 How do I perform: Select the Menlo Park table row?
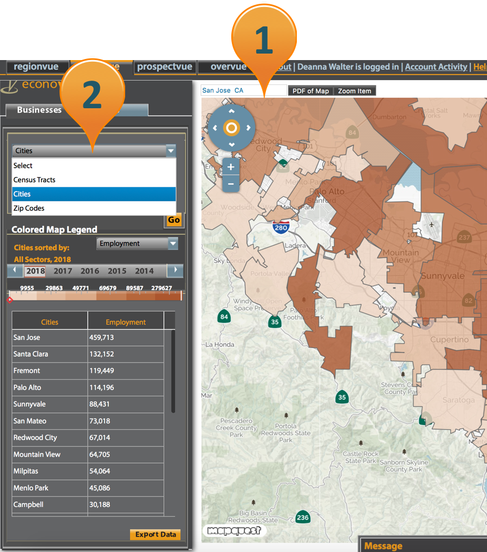point(88,488)
